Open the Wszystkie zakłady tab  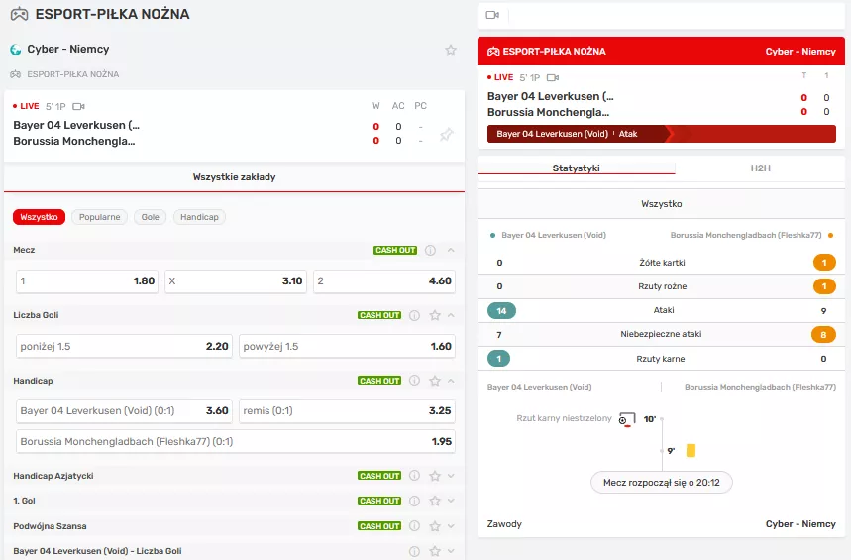click(234, 177)
